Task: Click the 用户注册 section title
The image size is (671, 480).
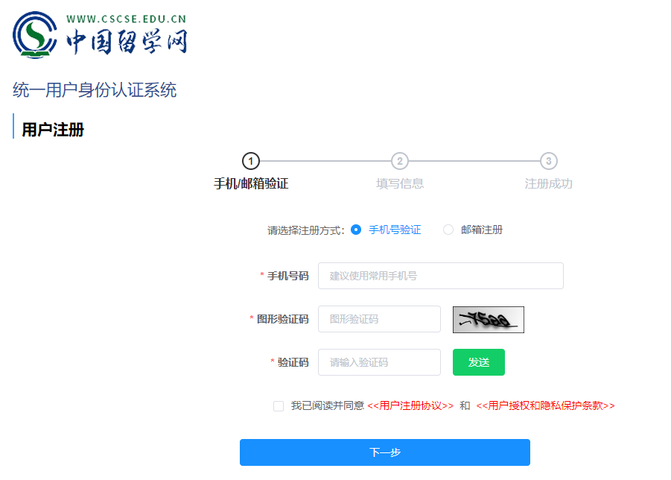Action: coord(53,130)
